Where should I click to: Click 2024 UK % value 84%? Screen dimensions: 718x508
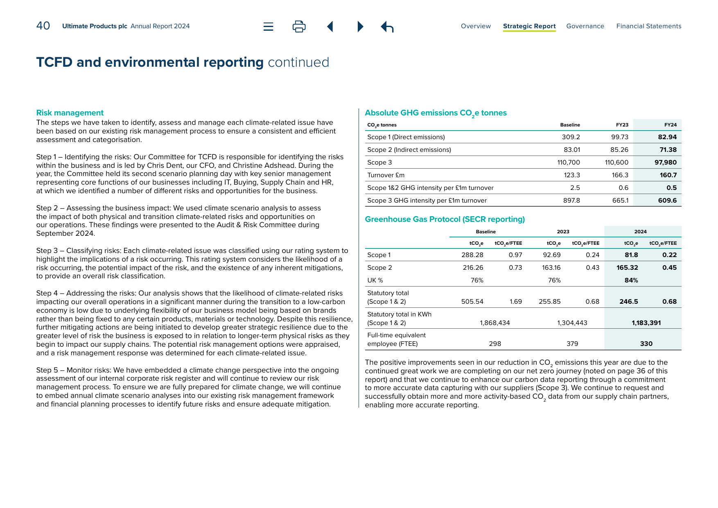click(x=631, y=280)
